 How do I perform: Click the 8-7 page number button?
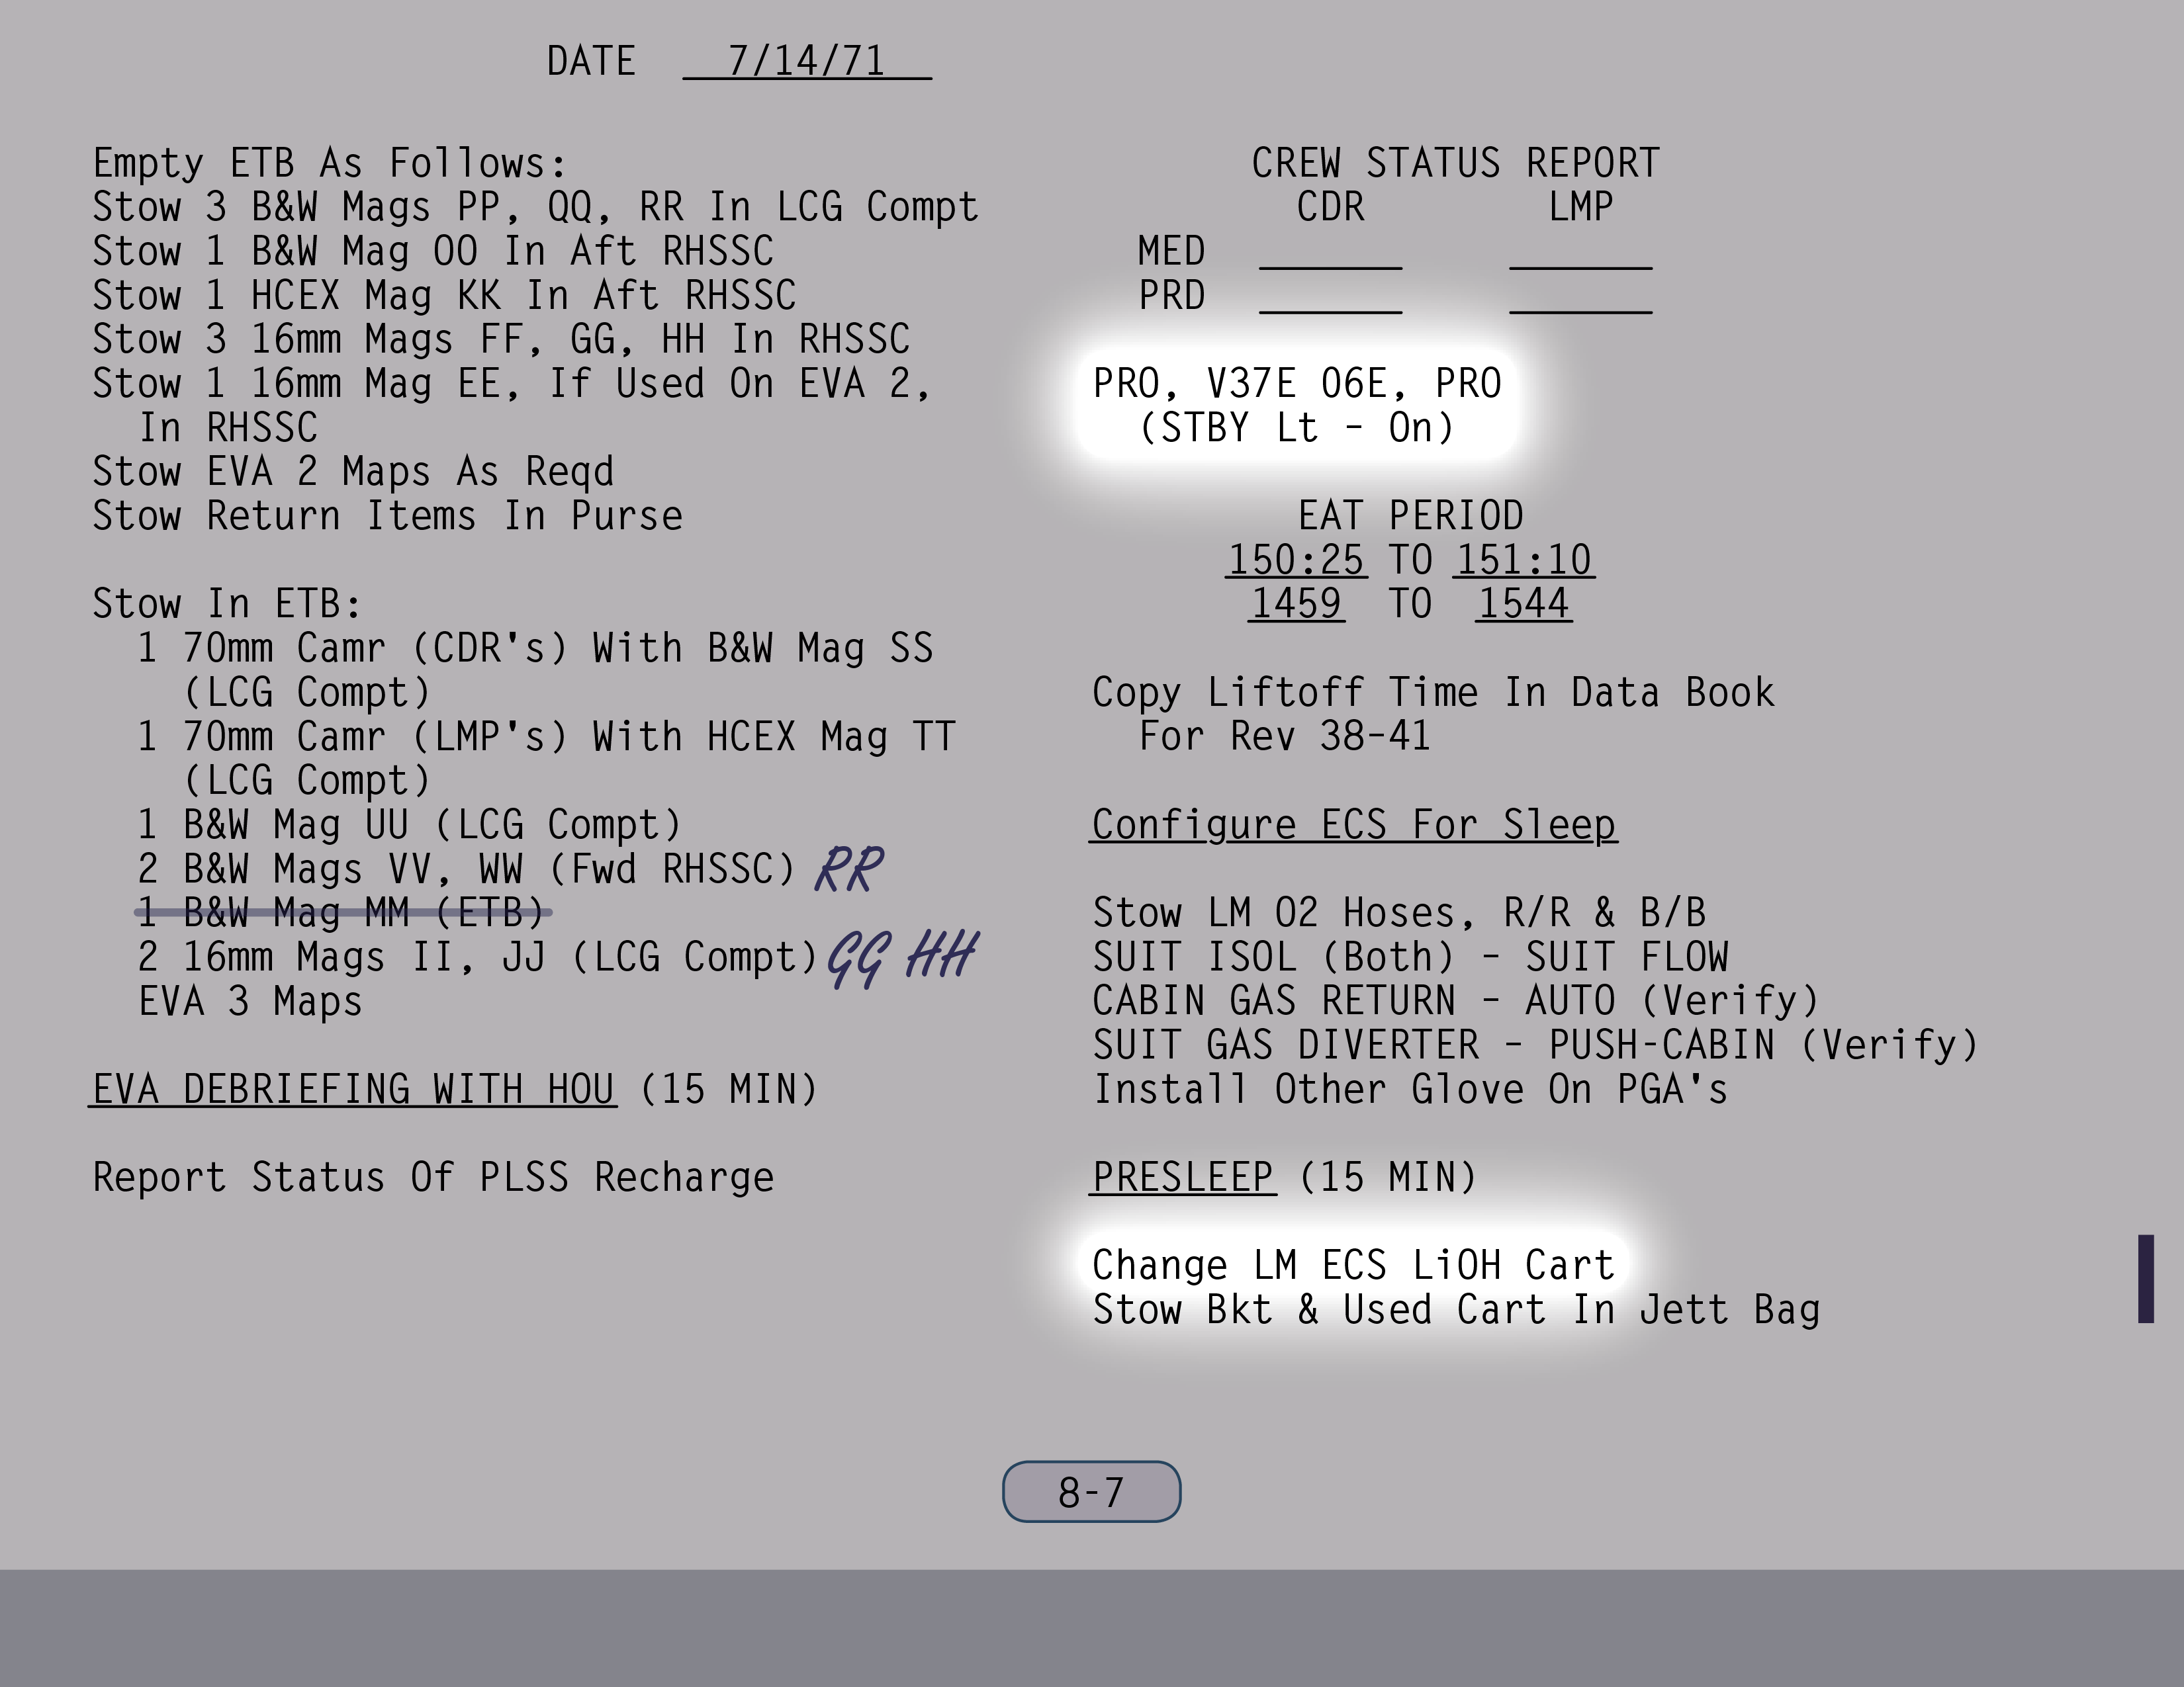point(1091,1492)
